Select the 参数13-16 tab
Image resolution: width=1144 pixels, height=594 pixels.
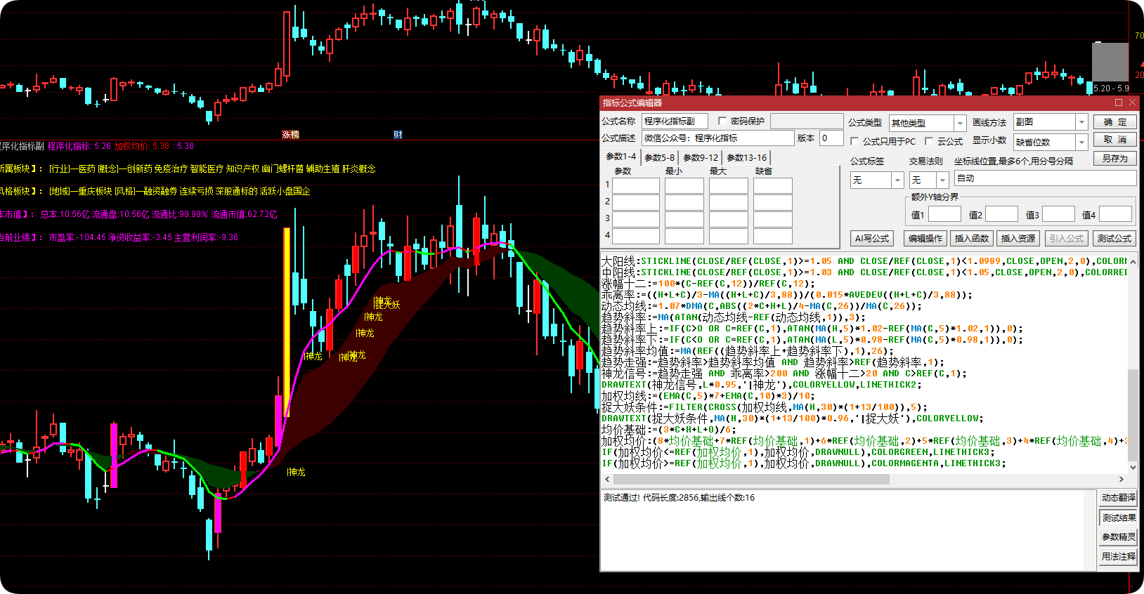(746, 157)
